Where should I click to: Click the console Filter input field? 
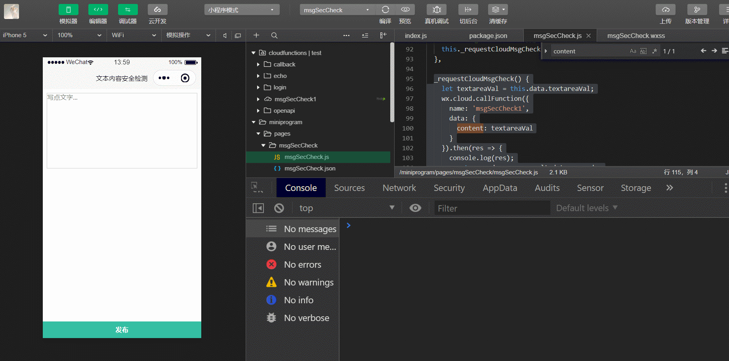coord(492,208)
